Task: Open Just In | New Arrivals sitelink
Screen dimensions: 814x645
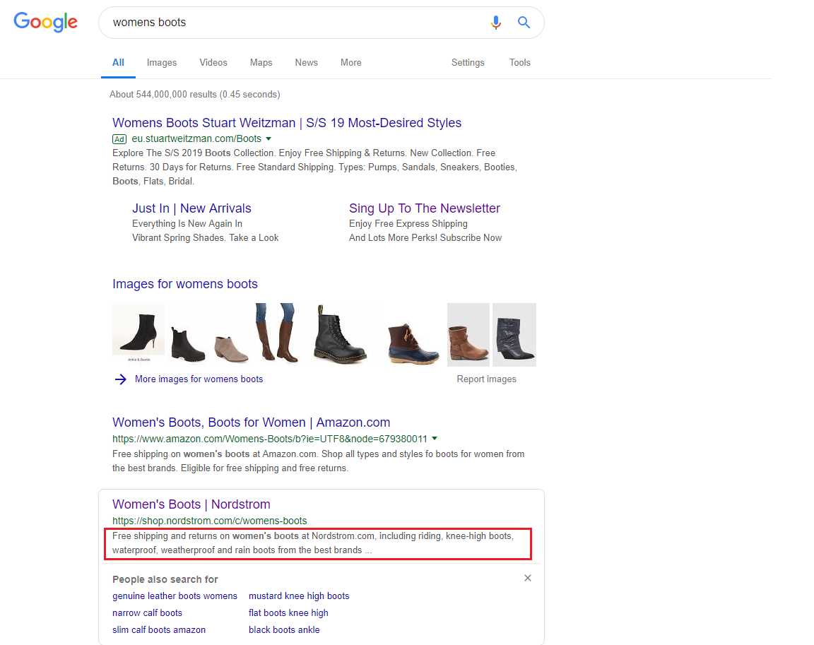Action: pos(191,208)
